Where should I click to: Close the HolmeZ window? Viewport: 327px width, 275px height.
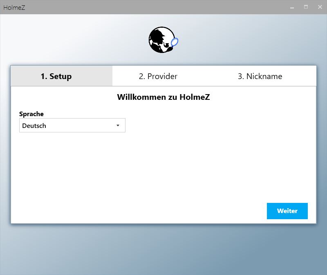coord(320,7)
